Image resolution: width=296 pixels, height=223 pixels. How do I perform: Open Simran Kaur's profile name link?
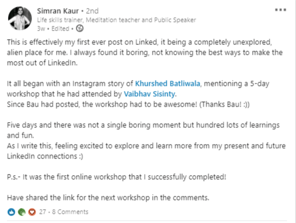pos(58,11)
